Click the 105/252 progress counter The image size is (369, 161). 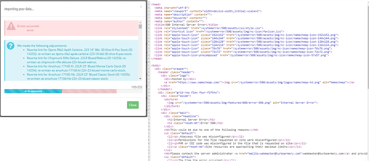point(137,87)
